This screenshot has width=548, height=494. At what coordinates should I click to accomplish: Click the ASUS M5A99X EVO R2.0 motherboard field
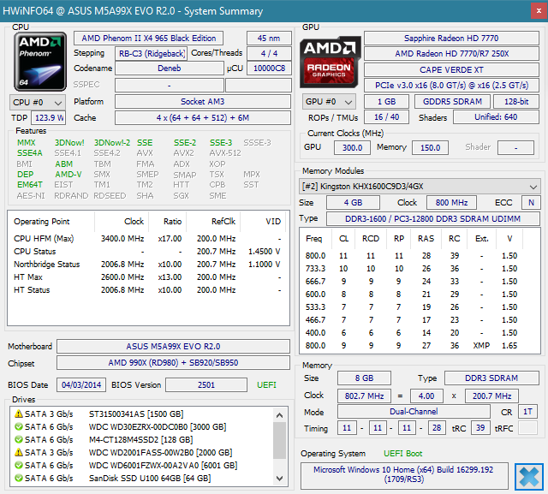click(173, 347)
